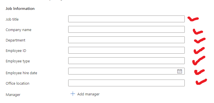This screenshot has height=103, width=214.
Task: Select the Add manager link text
Action: tap(88, 94)
